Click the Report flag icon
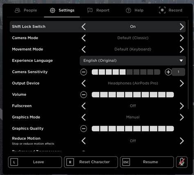Viewport: 194px width, 175px height. coord(90,10)
